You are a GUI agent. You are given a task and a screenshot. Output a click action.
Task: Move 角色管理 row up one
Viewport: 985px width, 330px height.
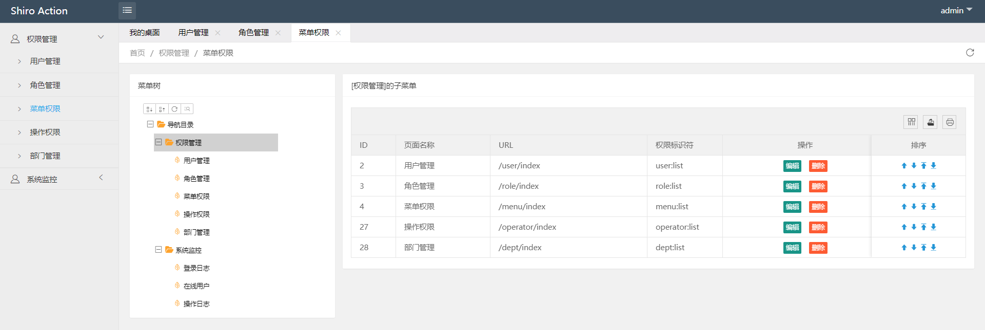pyautogui.click(x=904, y=186)
